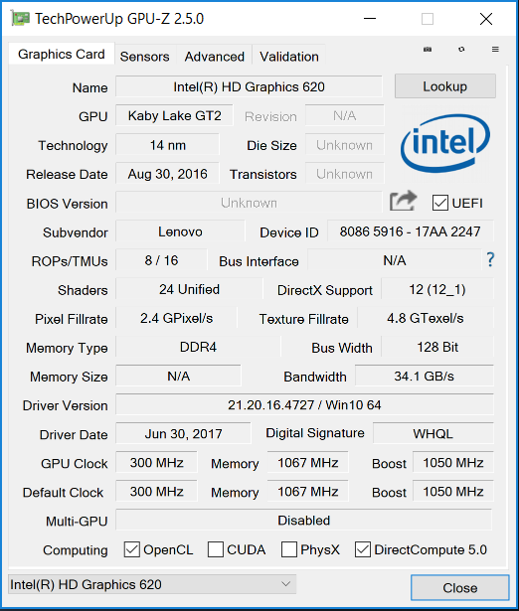Switch to the Sensors tab
519x611 pixels.
coord(145,57)
